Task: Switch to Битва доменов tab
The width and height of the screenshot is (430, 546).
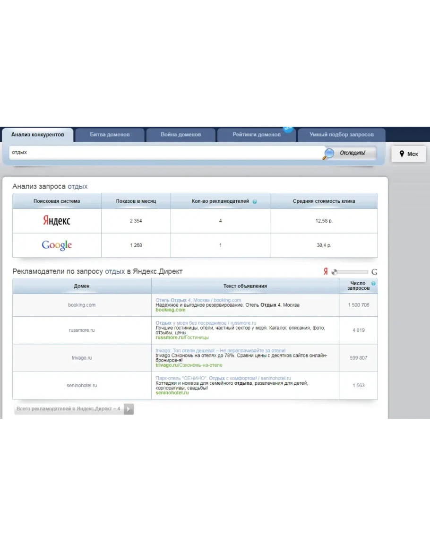Action: [110, 135]
